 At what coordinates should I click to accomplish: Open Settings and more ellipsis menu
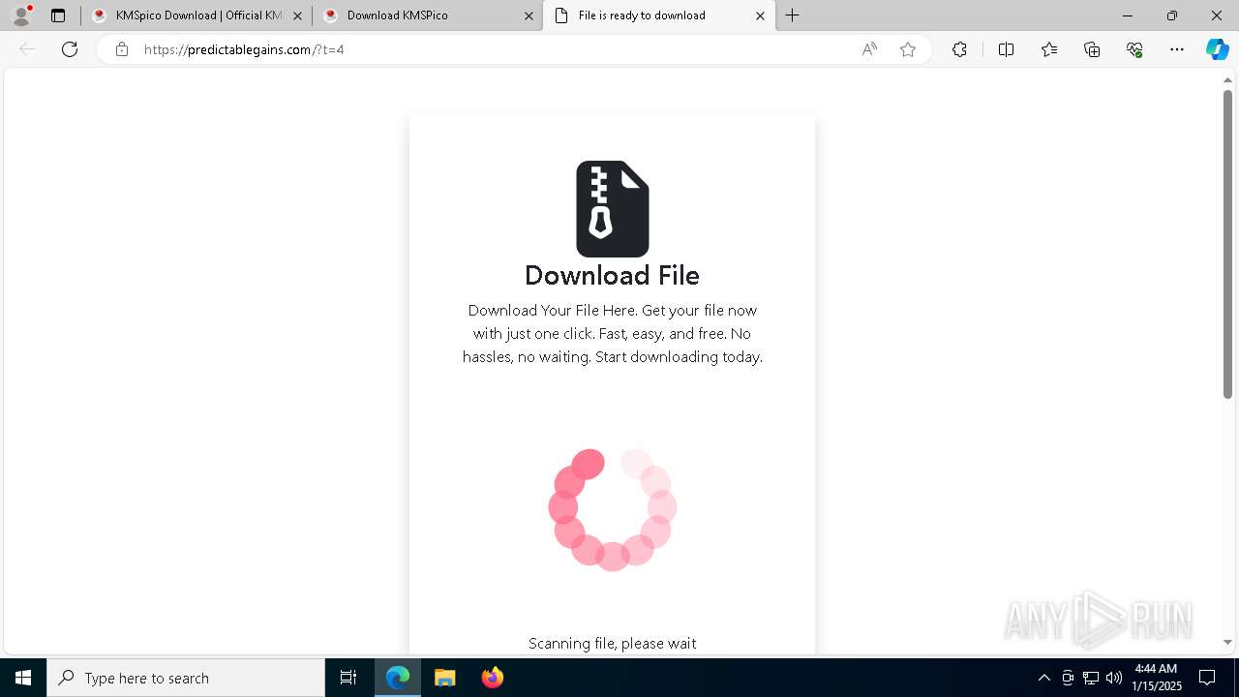1177,49
